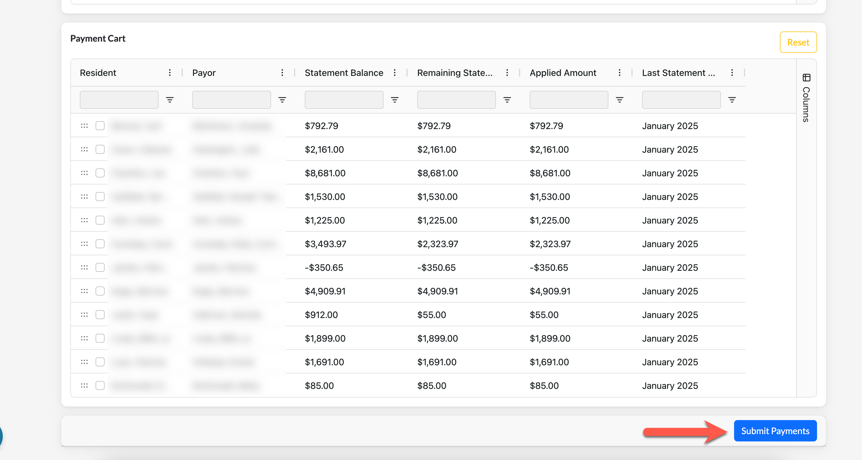The height and width of the screenshot is (460, 862).
Task: Check the box on the $2,161.00 row
Action: click(x=100, y=149)
